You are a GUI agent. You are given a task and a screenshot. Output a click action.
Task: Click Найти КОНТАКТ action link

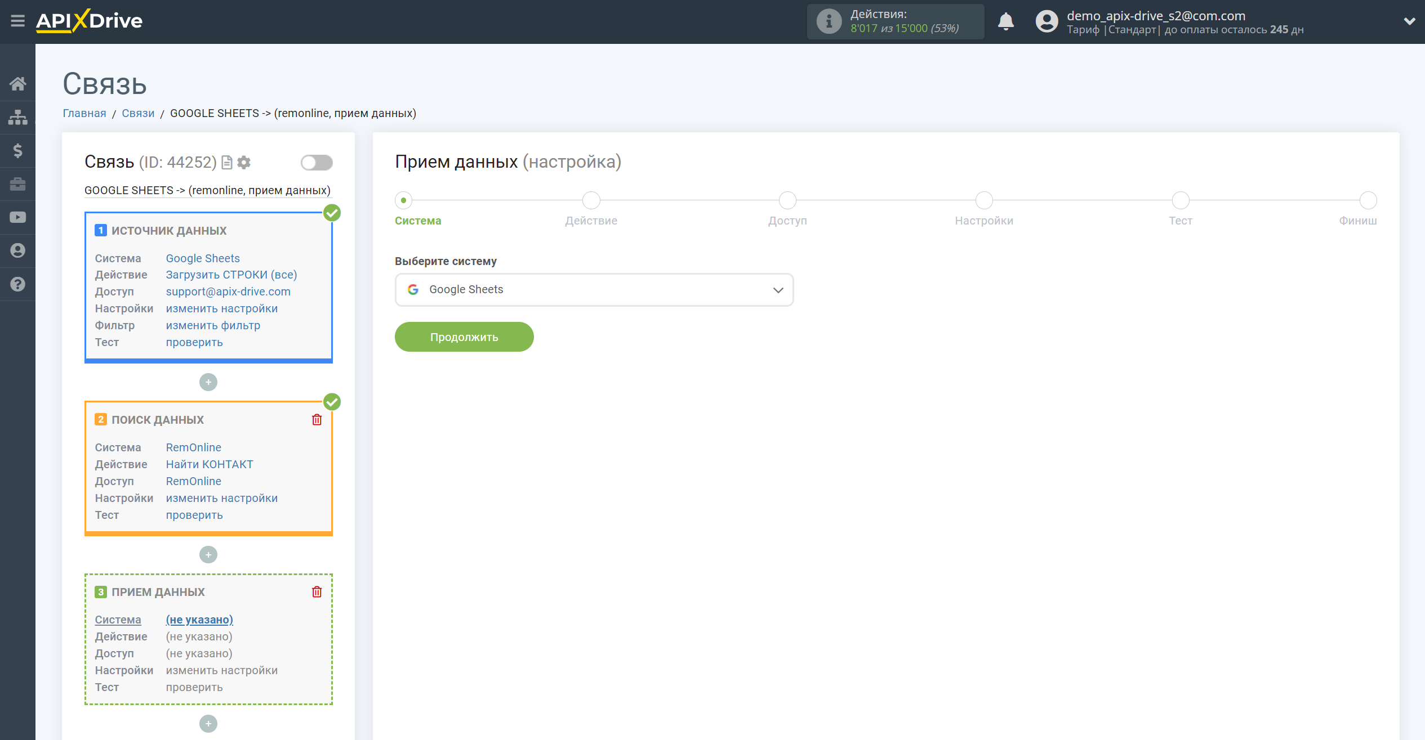click(210, 464)
